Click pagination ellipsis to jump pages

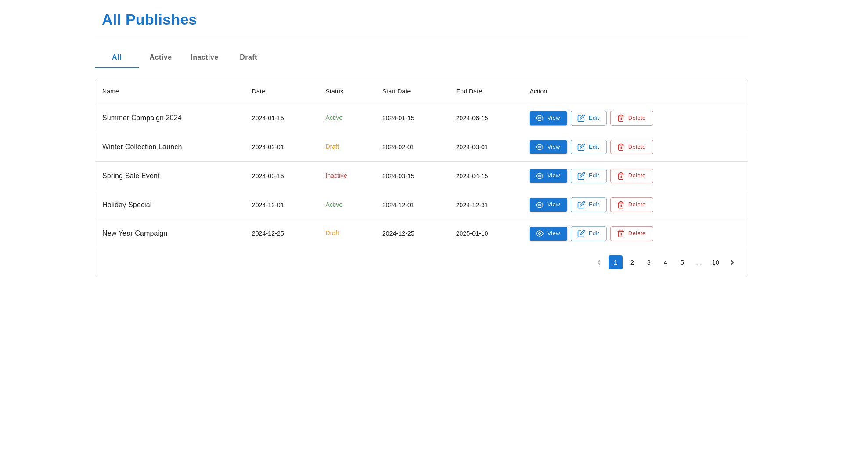[699, 262]
